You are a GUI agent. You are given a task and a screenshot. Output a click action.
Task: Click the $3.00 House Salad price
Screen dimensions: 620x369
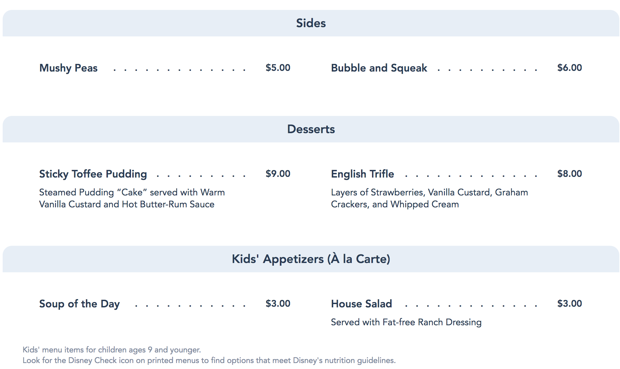569,303
